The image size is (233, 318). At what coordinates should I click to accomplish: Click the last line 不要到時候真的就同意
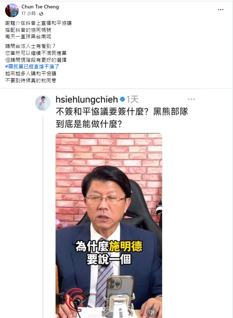[31, 80]
